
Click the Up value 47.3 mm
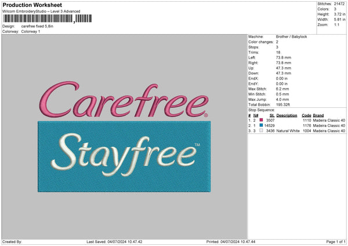click(284, 68)
